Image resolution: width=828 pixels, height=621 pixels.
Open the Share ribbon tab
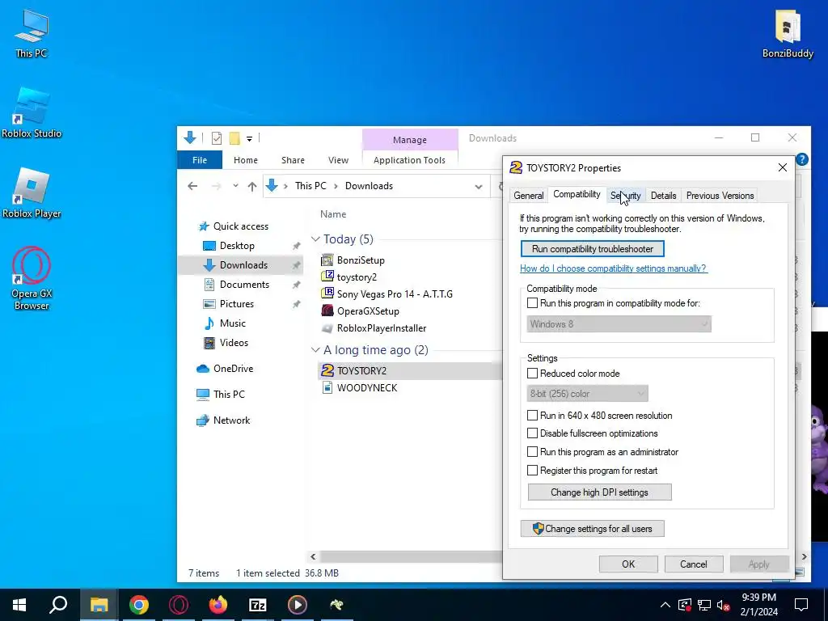(293, 160)
